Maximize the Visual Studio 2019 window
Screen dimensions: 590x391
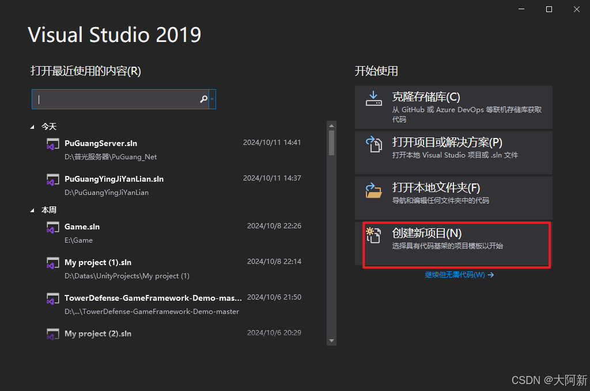(549, 9)
